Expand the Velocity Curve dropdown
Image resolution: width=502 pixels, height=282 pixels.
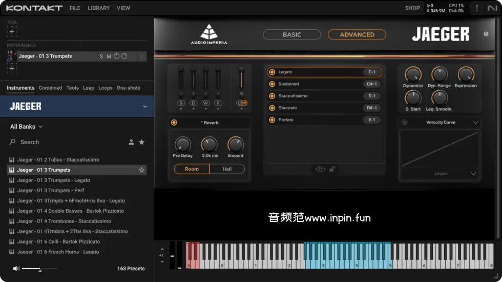click(x=475, y=123)
